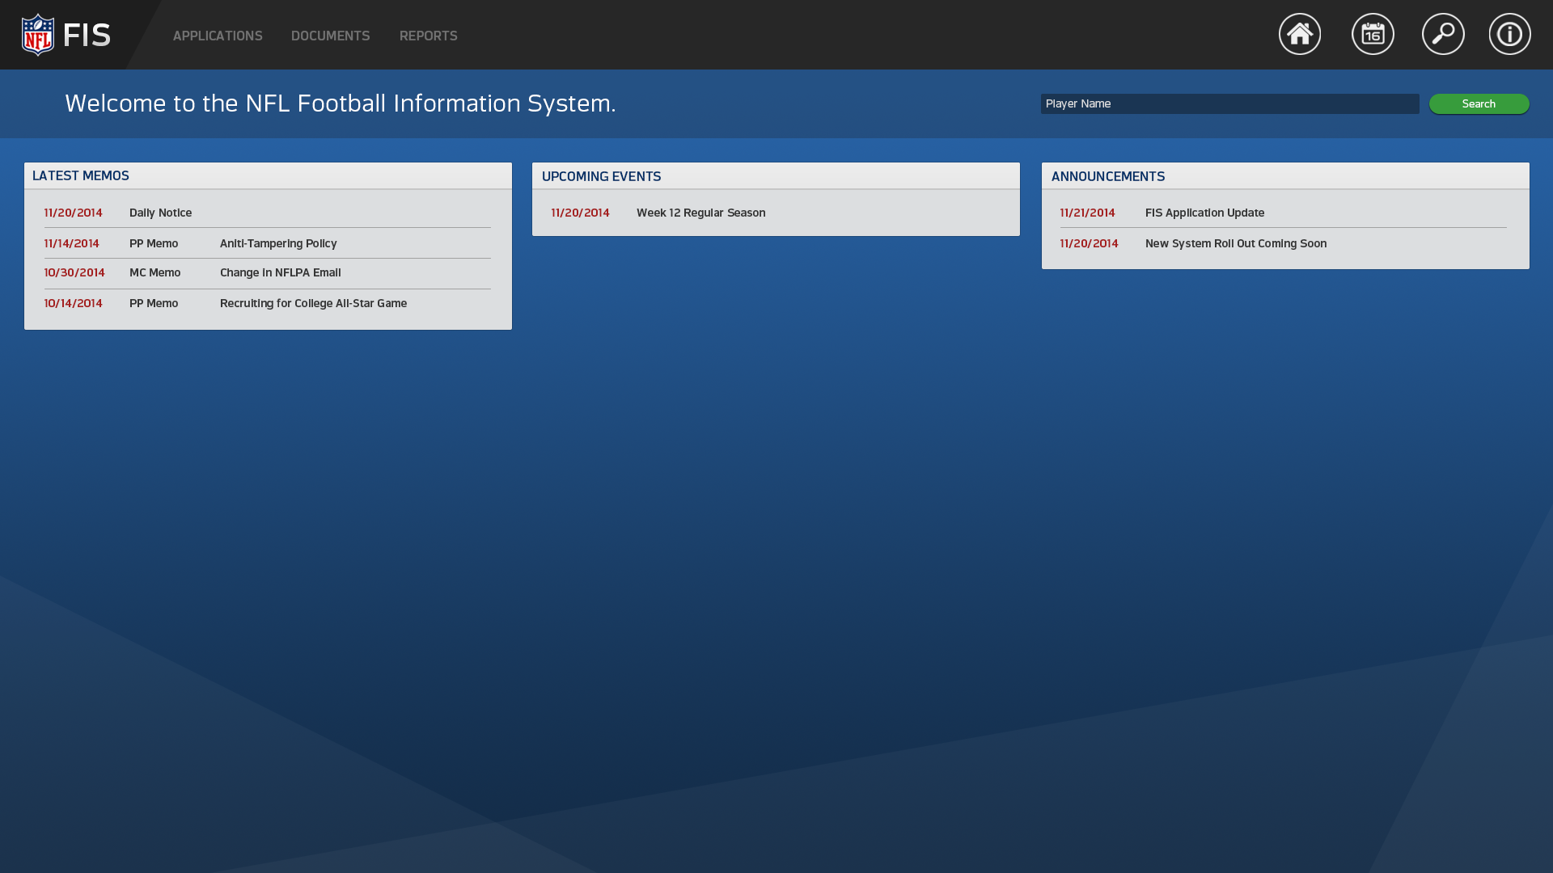The image size is (1553, 873).
Task: Open New System Roll Out Coming Soon
Action: [x=1235, y=243]
